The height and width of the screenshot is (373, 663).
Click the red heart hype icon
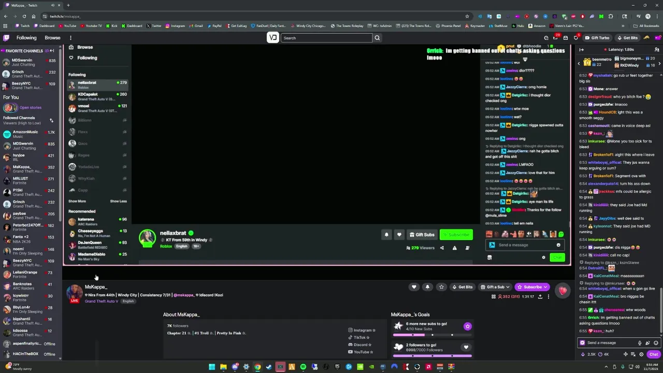[563, 291]
